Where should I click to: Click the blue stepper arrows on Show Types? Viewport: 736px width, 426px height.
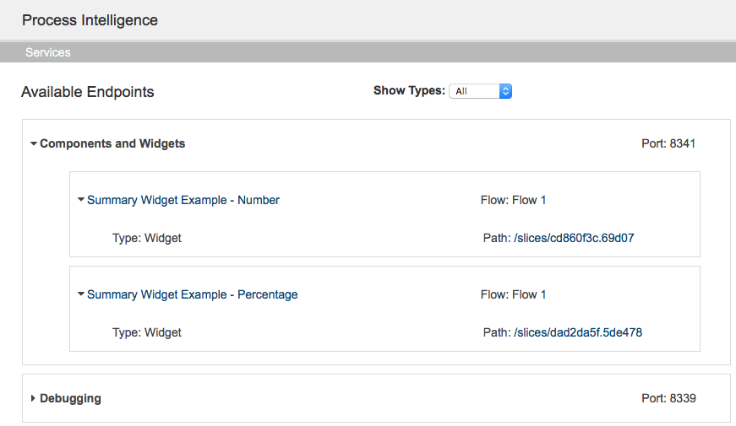pos(505,91)
